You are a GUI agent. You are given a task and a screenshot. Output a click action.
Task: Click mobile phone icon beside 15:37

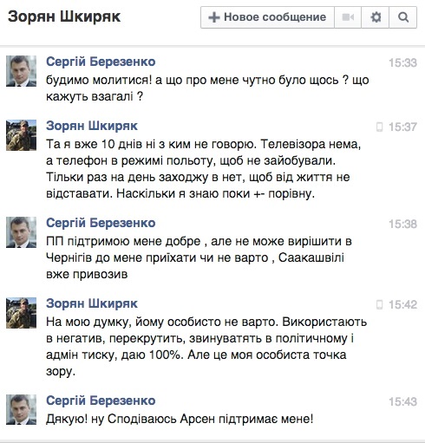tap(380, 127)
